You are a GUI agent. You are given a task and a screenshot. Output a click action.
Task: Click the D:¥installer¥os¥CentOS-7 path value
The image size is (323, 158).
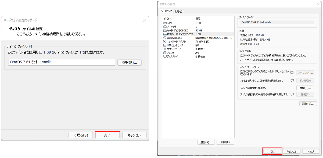[214, 38]
